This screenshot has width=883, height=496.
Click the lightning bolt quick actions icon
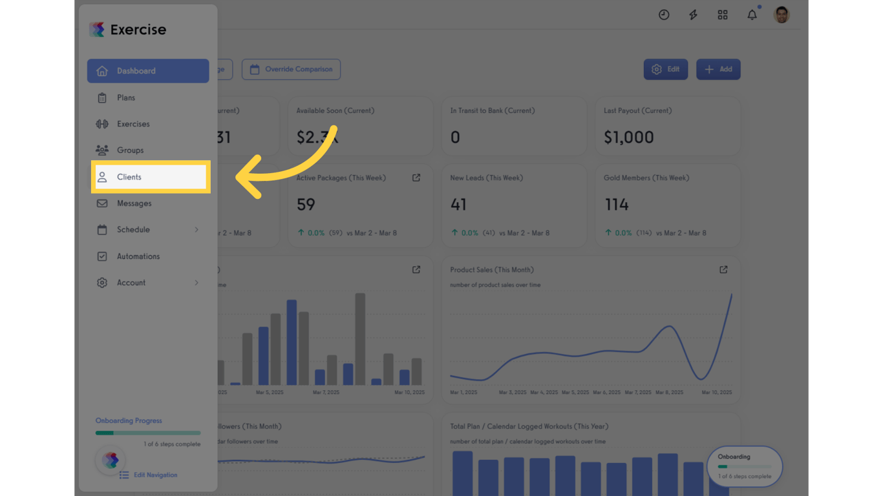(693, 15)
